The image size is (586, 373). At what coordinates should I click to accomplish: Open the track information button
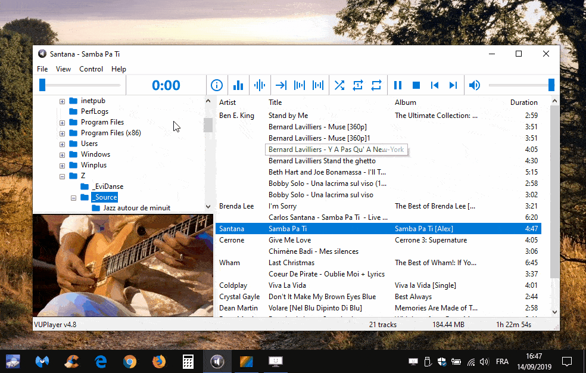coord(216,85)
